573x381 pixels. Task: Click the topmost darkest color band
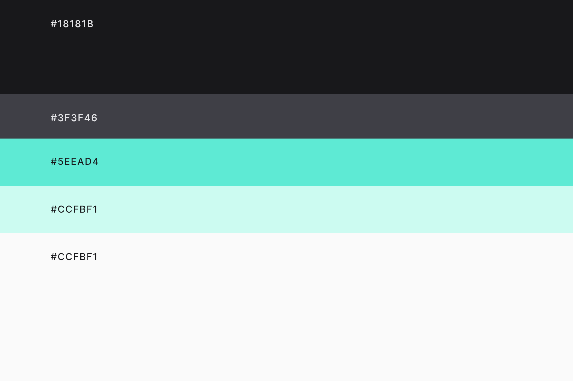click(286, 47)
